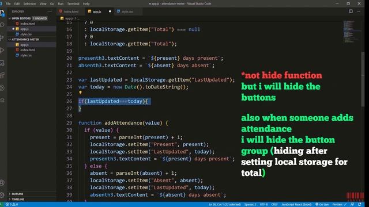Open editor More Actions ellipsis menu
The width and height of the screenshot is (369, 207).
pos(359,11)
